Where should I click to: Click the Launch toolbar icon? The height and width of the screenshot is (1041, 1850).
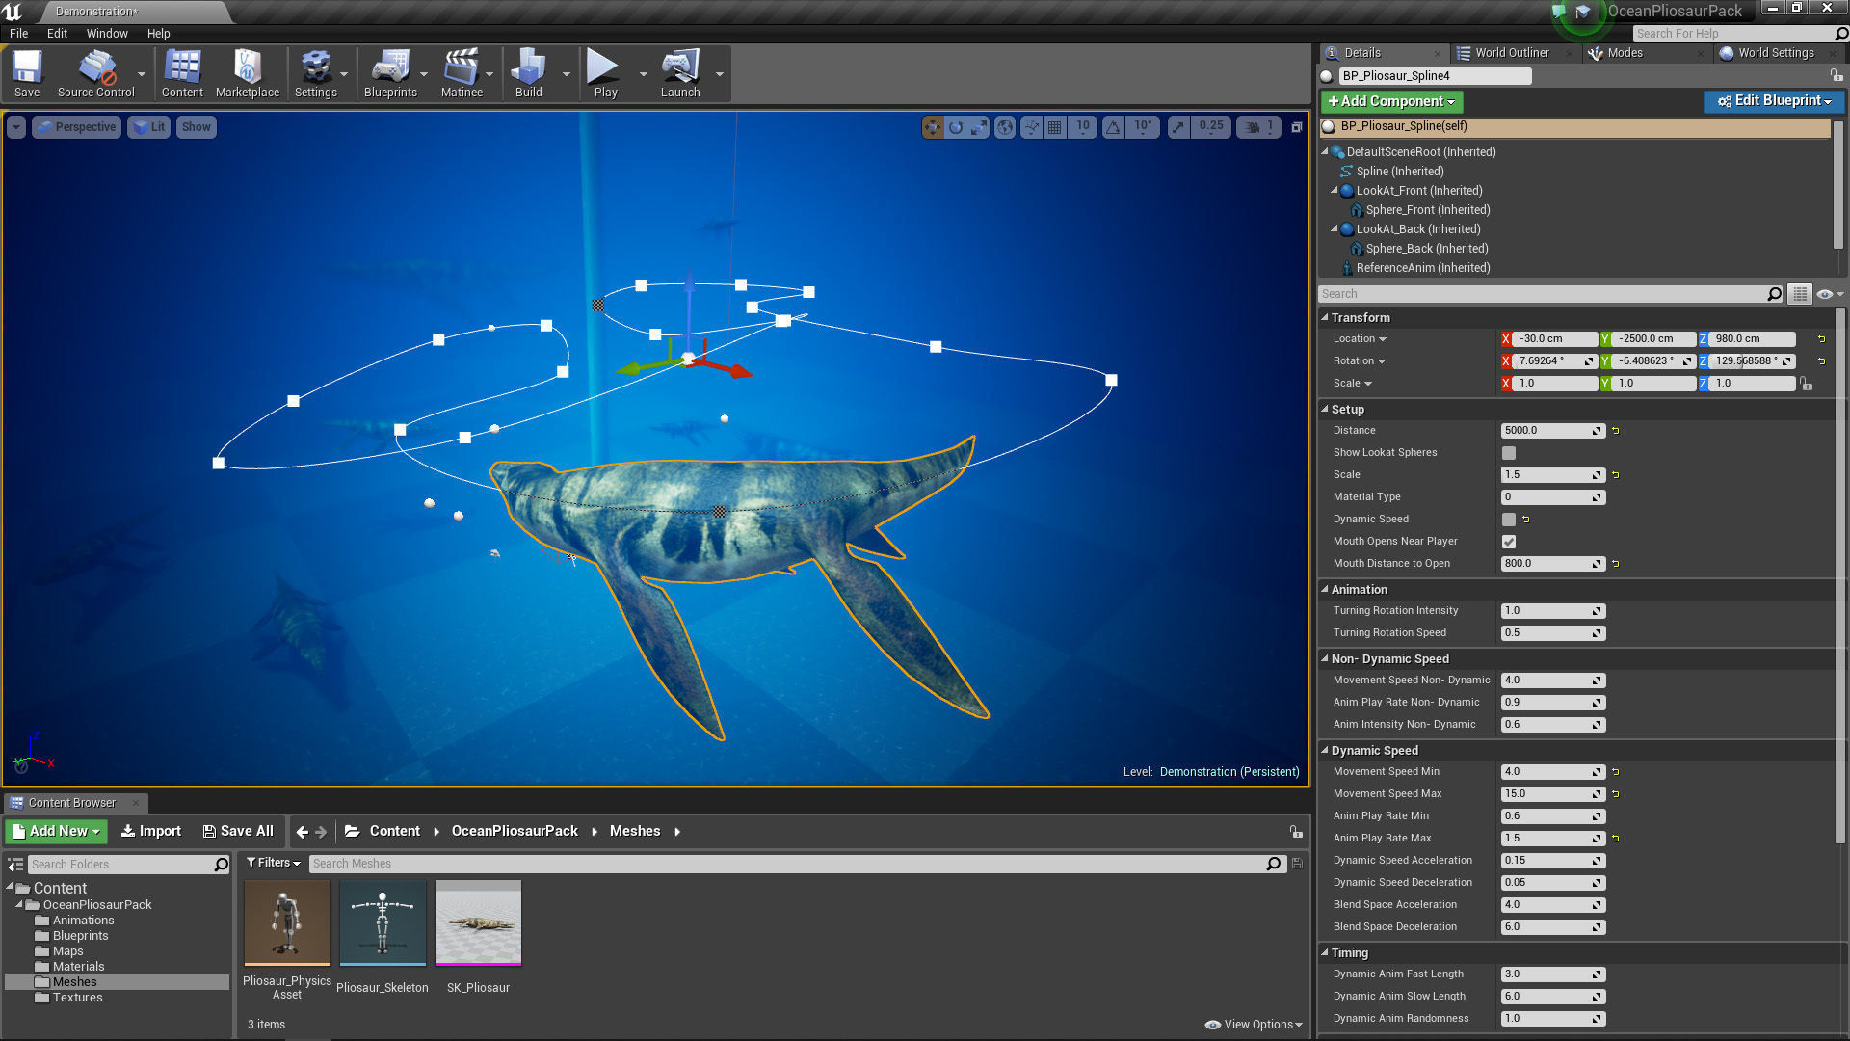(680, 74)
